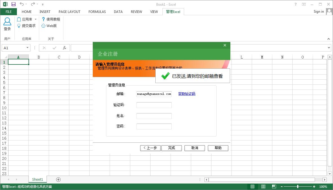Screen dimensions: 333x190
Task: Open the 使用教程 tutorial help button
Action: tap(51, 19)
